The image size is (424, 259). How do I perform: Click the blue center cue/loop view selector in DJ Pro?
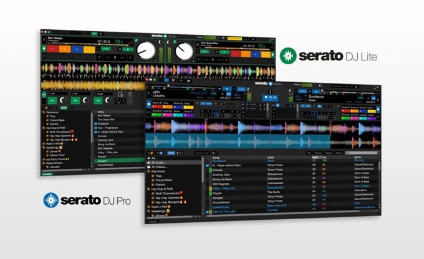(270, 98)
